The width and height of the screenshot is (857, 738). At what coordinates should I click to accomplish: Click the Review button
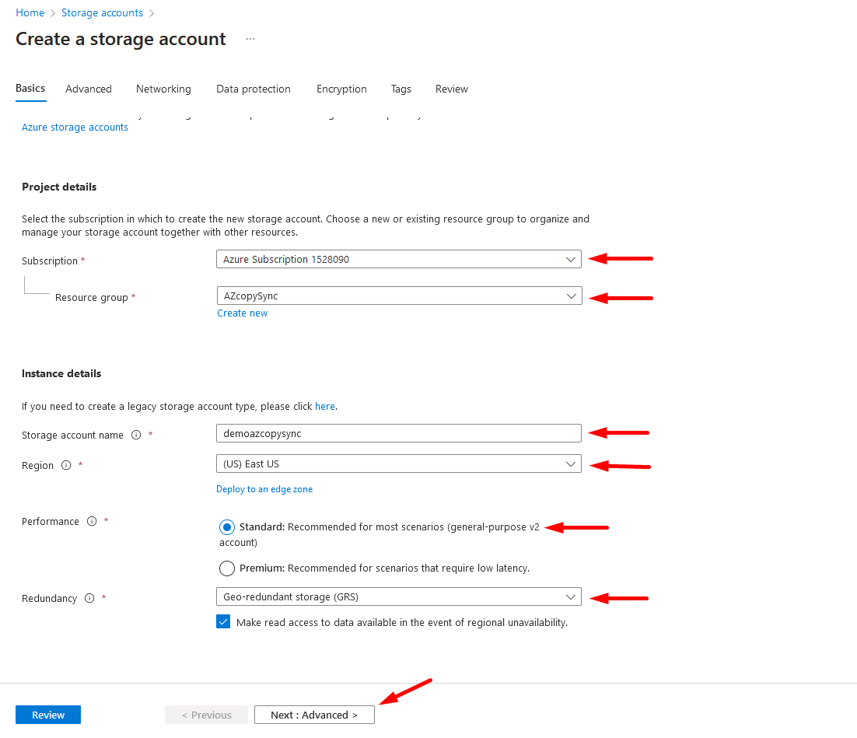(x=47, y=714)
